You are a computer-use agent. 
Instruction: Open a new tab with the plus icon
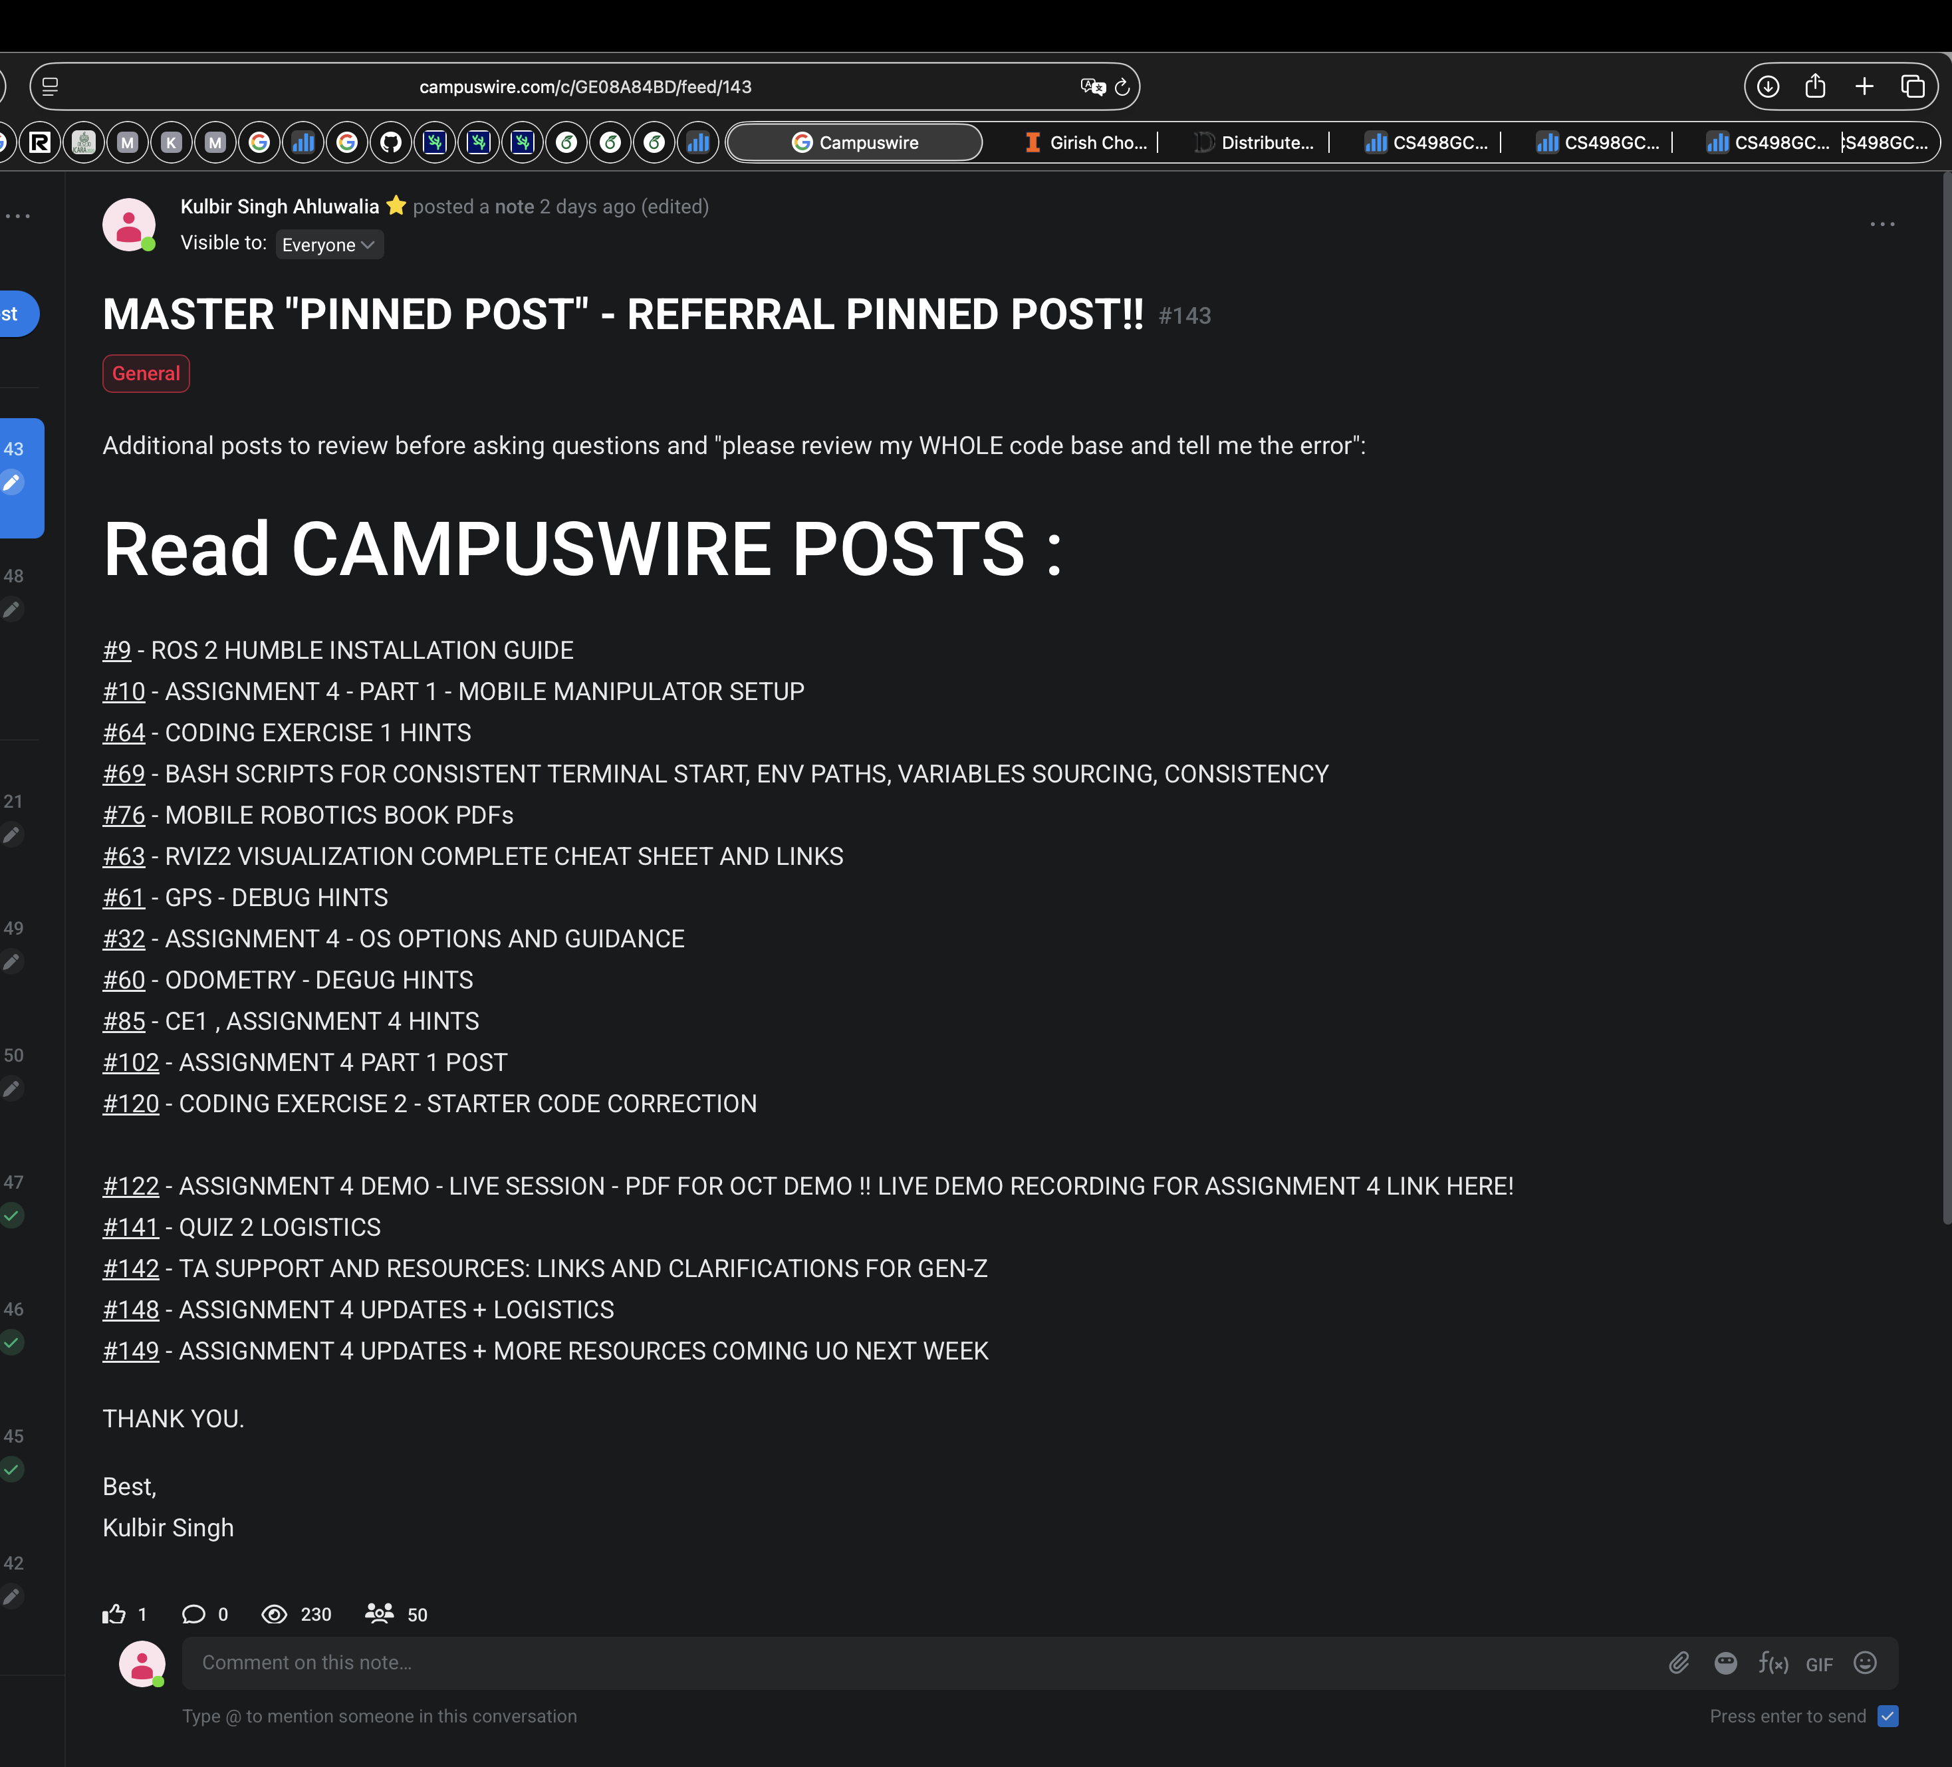point(1864,87)
